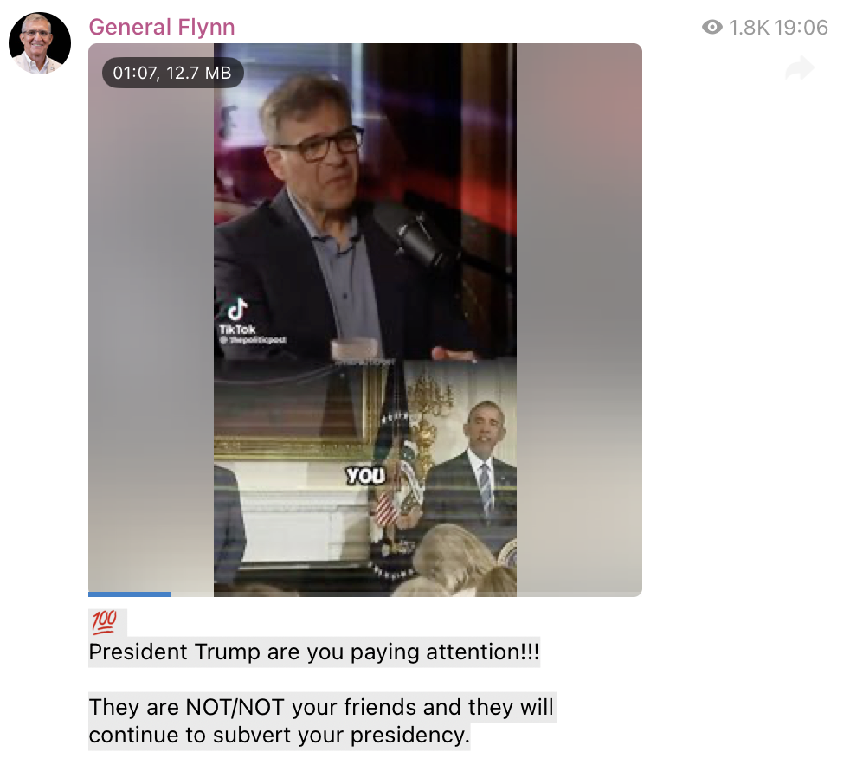Image resolution: width=850 pixels, height=758 pixels.
Task: Click the gold chandelier in the lower clip
Action: 430,402
